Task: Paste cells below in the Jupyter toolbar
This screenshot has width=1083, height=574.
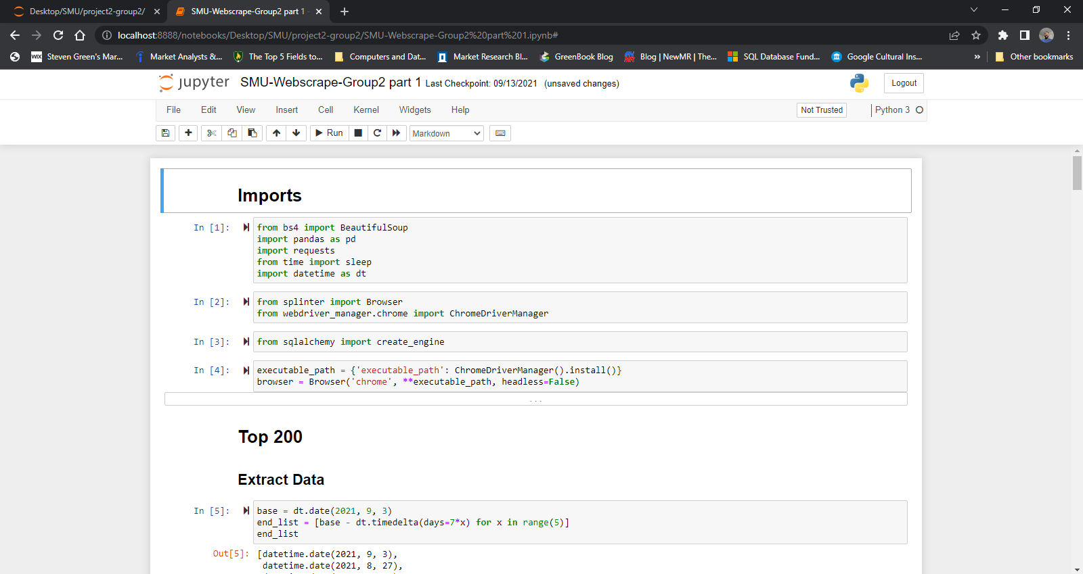Action: pyautogui.click(x=252, y=133)
